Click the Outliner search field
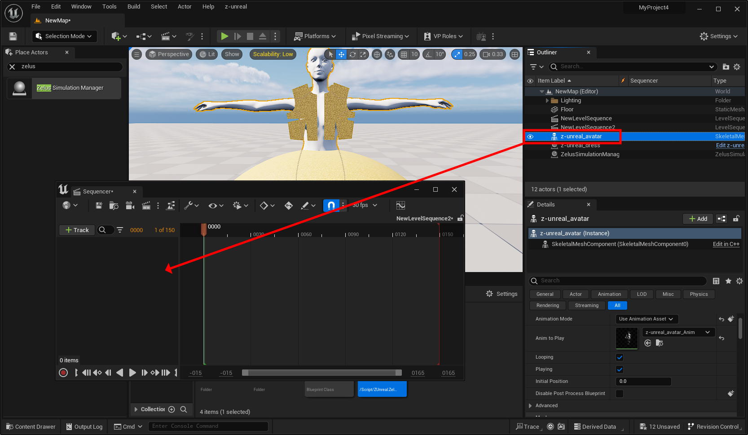The height and width of the screenshot is (435, 748). click(632, 66)
